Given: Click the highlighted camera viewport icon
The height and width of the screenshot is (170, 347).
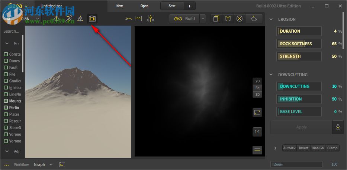Looking at the screenshot, I should click(92, 19).
